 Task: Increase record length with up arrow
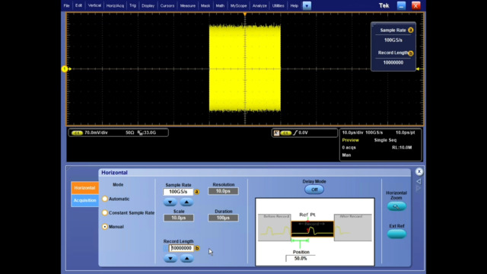[x=186, y=258]
